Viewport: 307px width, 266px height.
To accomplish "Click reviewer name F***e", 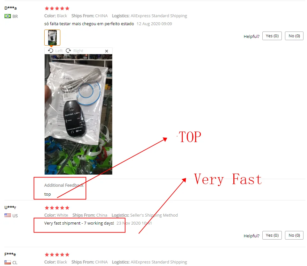I will tap(10, 254).
